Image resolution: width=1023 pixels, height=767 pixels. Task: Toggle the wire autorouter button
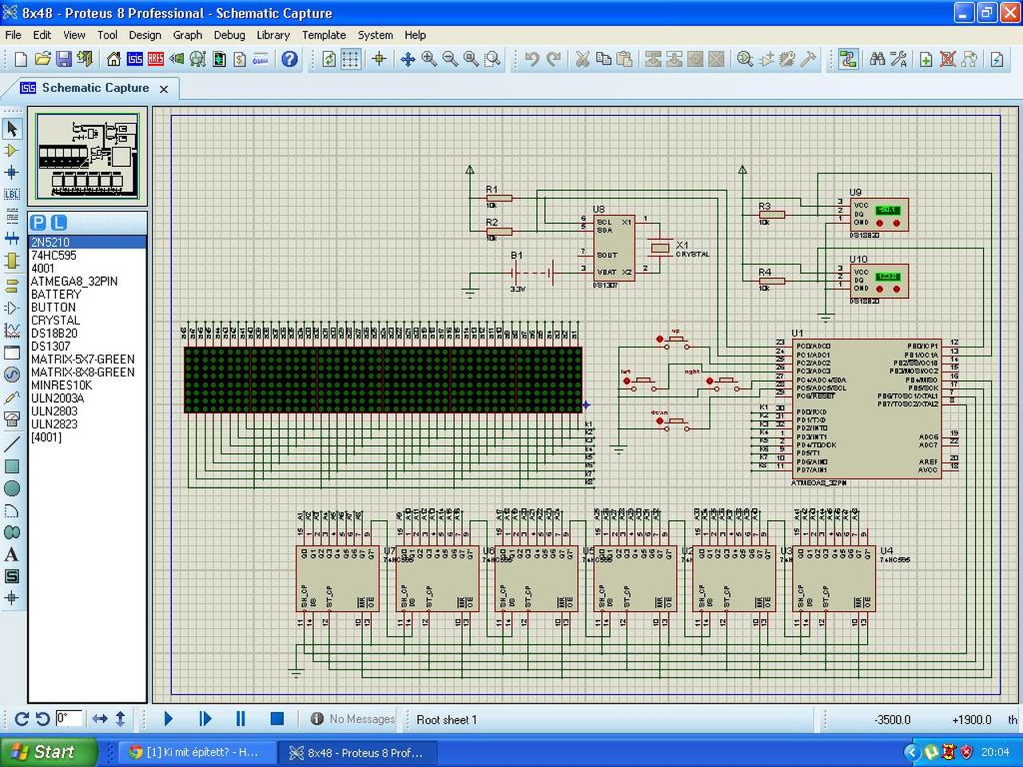[x=848, y=59]
